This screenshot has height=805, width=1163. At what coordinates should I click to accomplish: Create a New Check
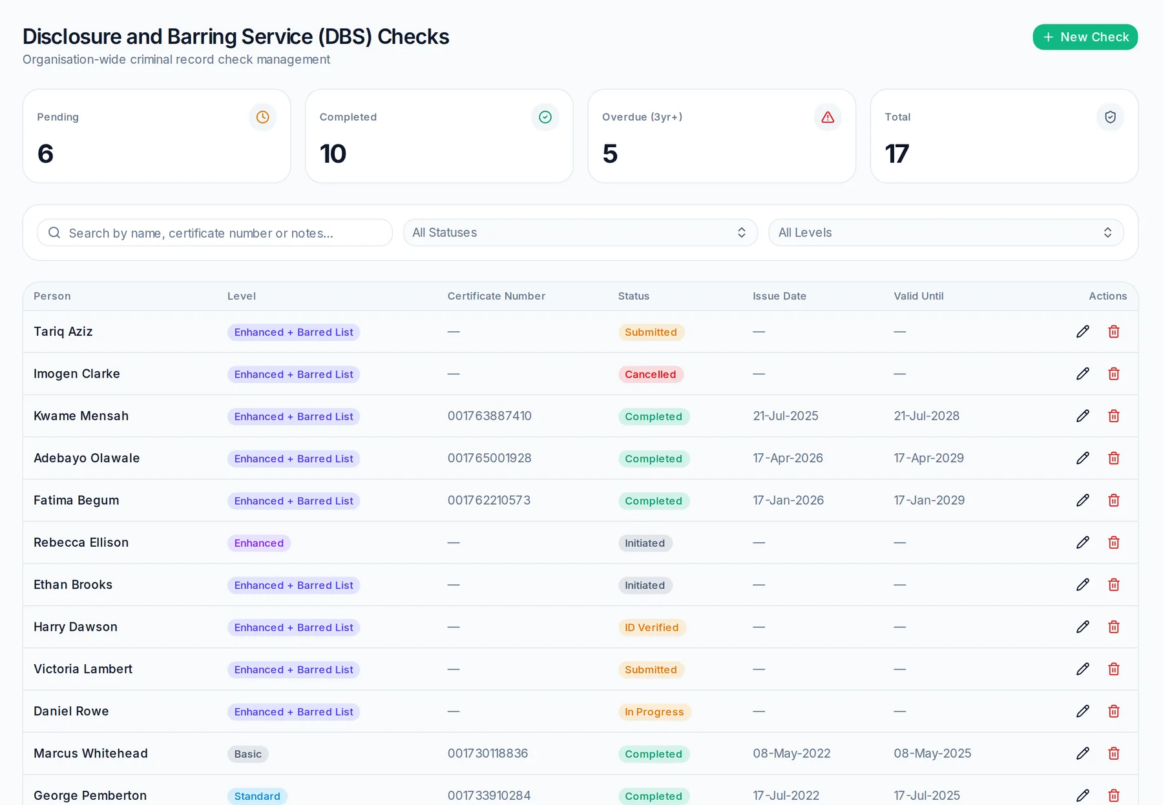(1085, 37)
